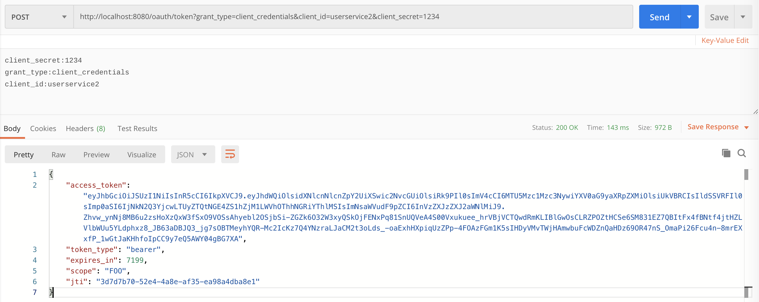This screenshot has height=302, width=759.
Task: Select the Preview response view
Action: [96, 155]
